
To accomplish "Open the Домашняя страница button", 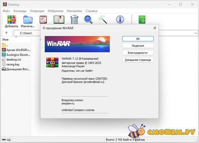I will coord(138,60).
